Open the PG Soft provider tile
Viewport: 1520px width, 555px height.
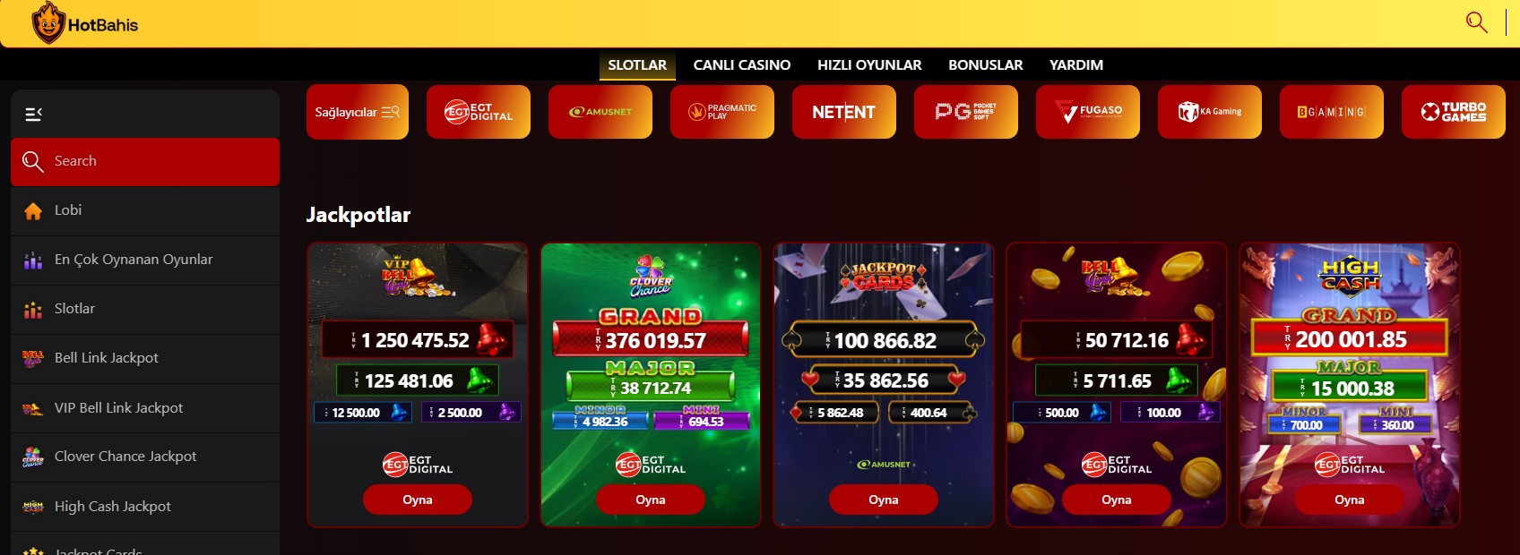click(x=966, y=112)
